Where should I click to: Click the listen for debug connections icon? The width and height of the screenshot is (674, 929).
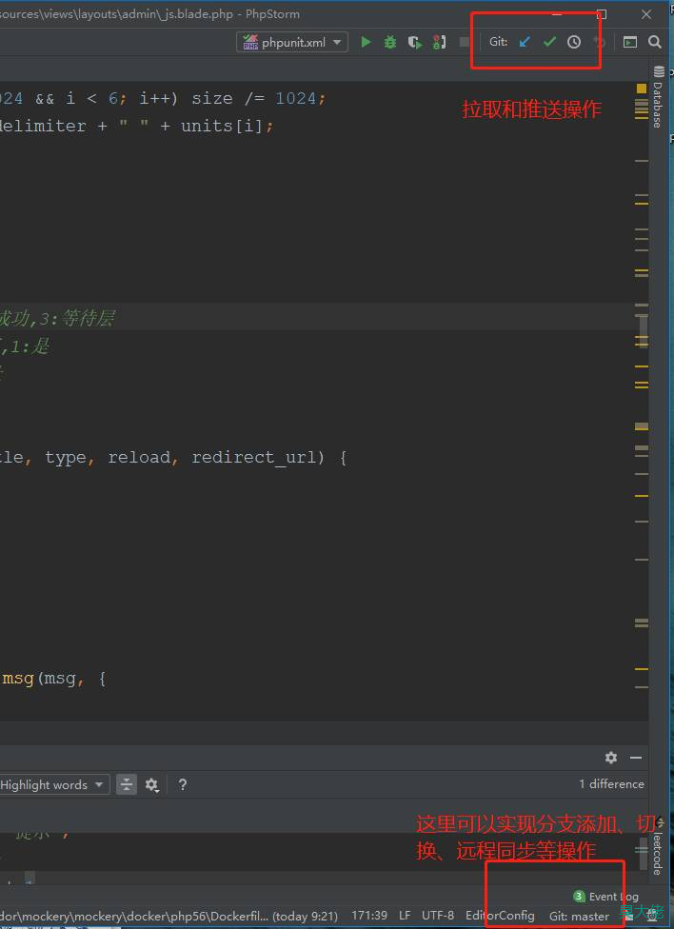(x=439, y=42)
